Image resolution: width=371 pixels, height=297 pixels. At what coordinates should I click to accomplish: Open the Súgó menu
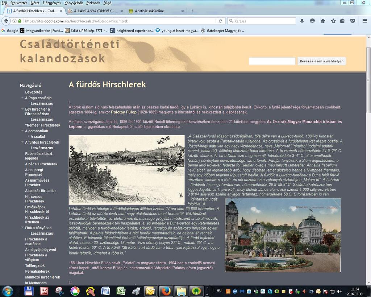[x=107, y=3]
